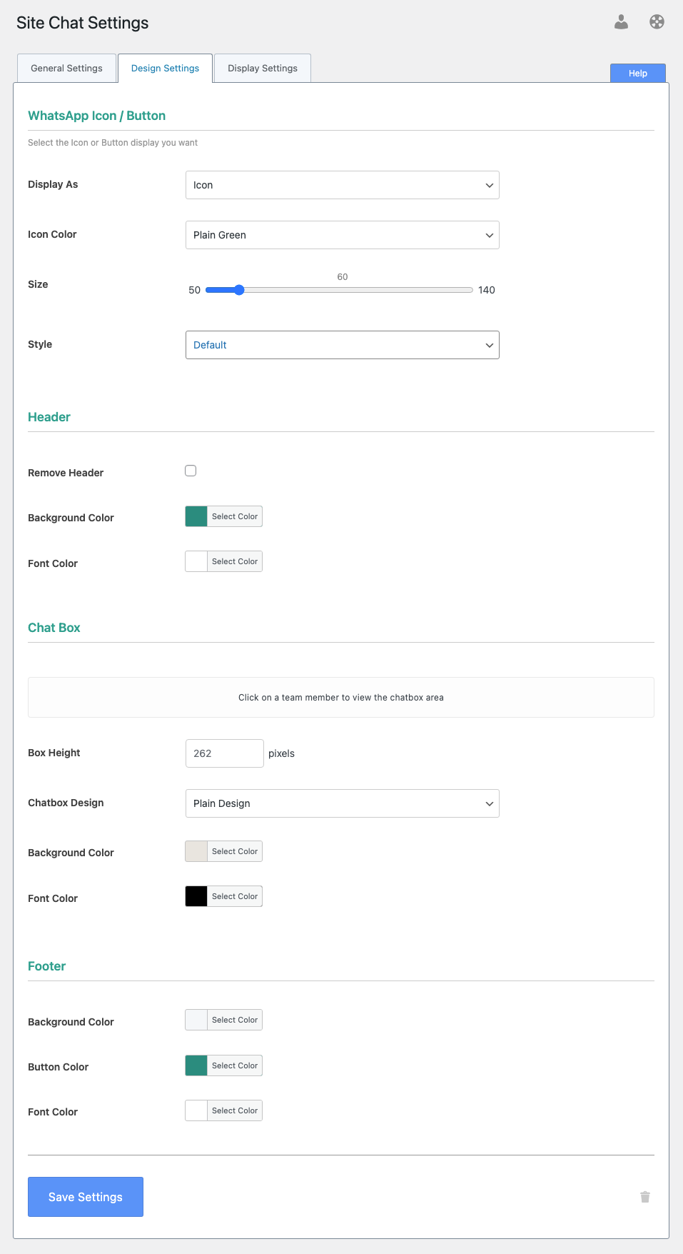Open the Display Settings tab
The height and width of the screenshot is (1254, 683).
[263, 69]
